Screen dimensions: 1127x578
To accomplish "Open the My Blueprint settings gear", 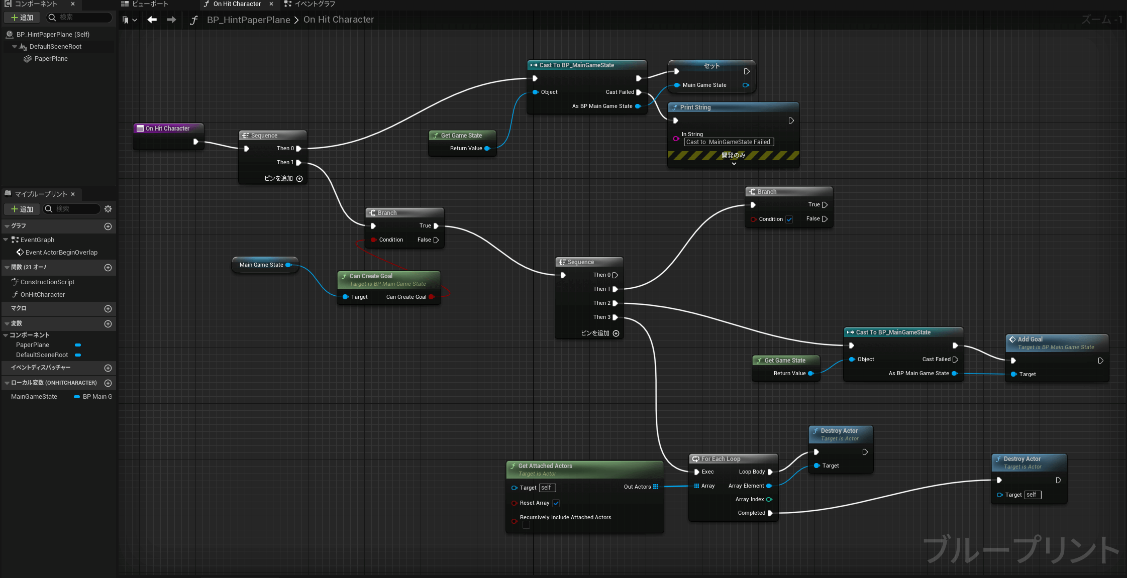I will (108, 209).
